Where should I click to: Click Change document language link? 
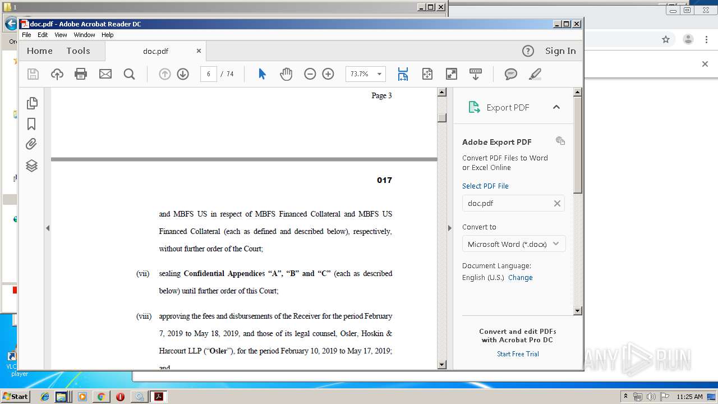[x=521, y=278]
